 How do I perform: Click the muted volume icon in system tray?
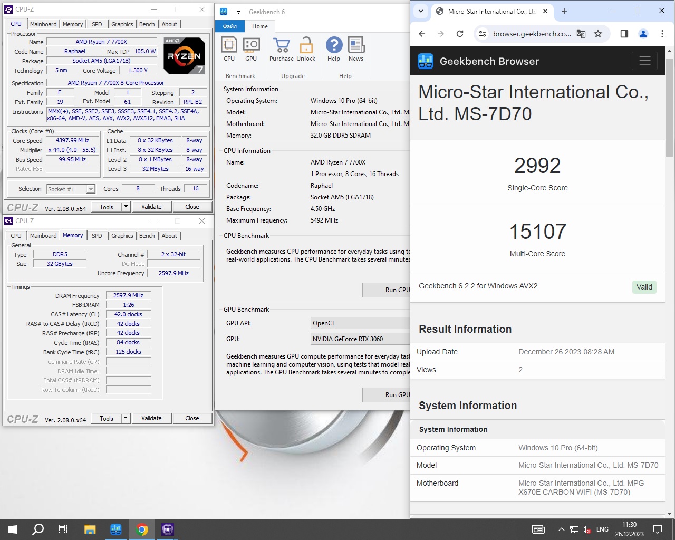tap(586, 529)
